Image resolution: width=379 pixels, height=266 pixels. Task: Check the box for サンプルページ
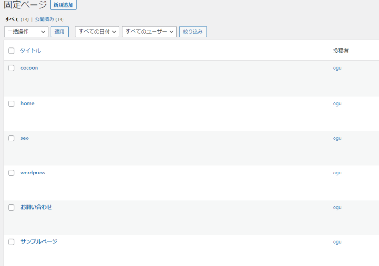tap(11, 242)
